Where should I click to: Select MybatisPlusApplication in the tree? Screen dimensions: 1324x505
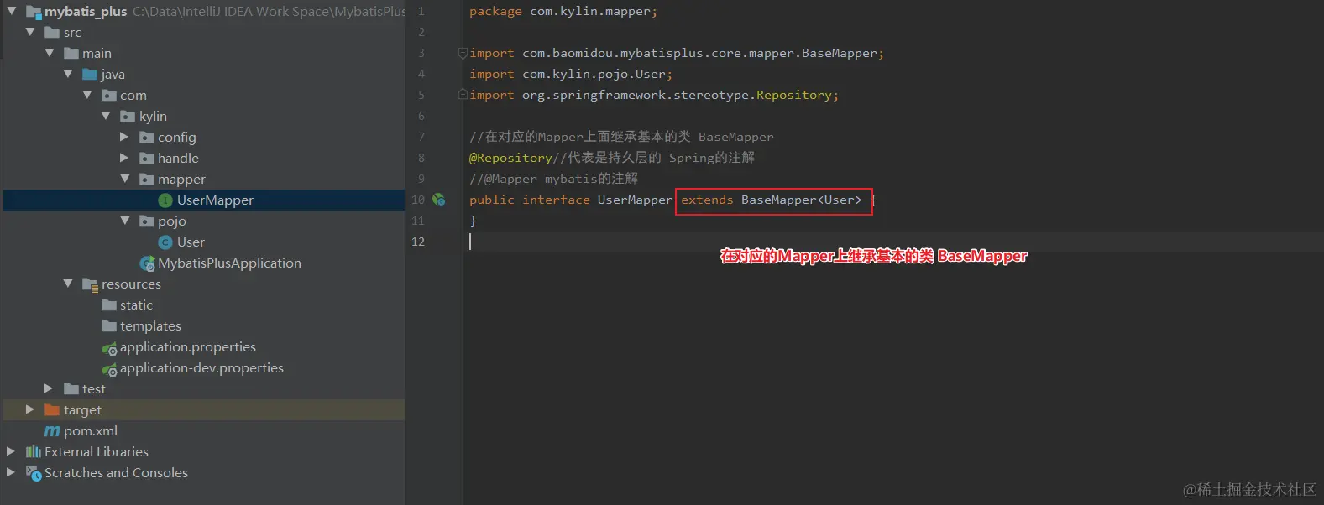click(x=229, y=263)
